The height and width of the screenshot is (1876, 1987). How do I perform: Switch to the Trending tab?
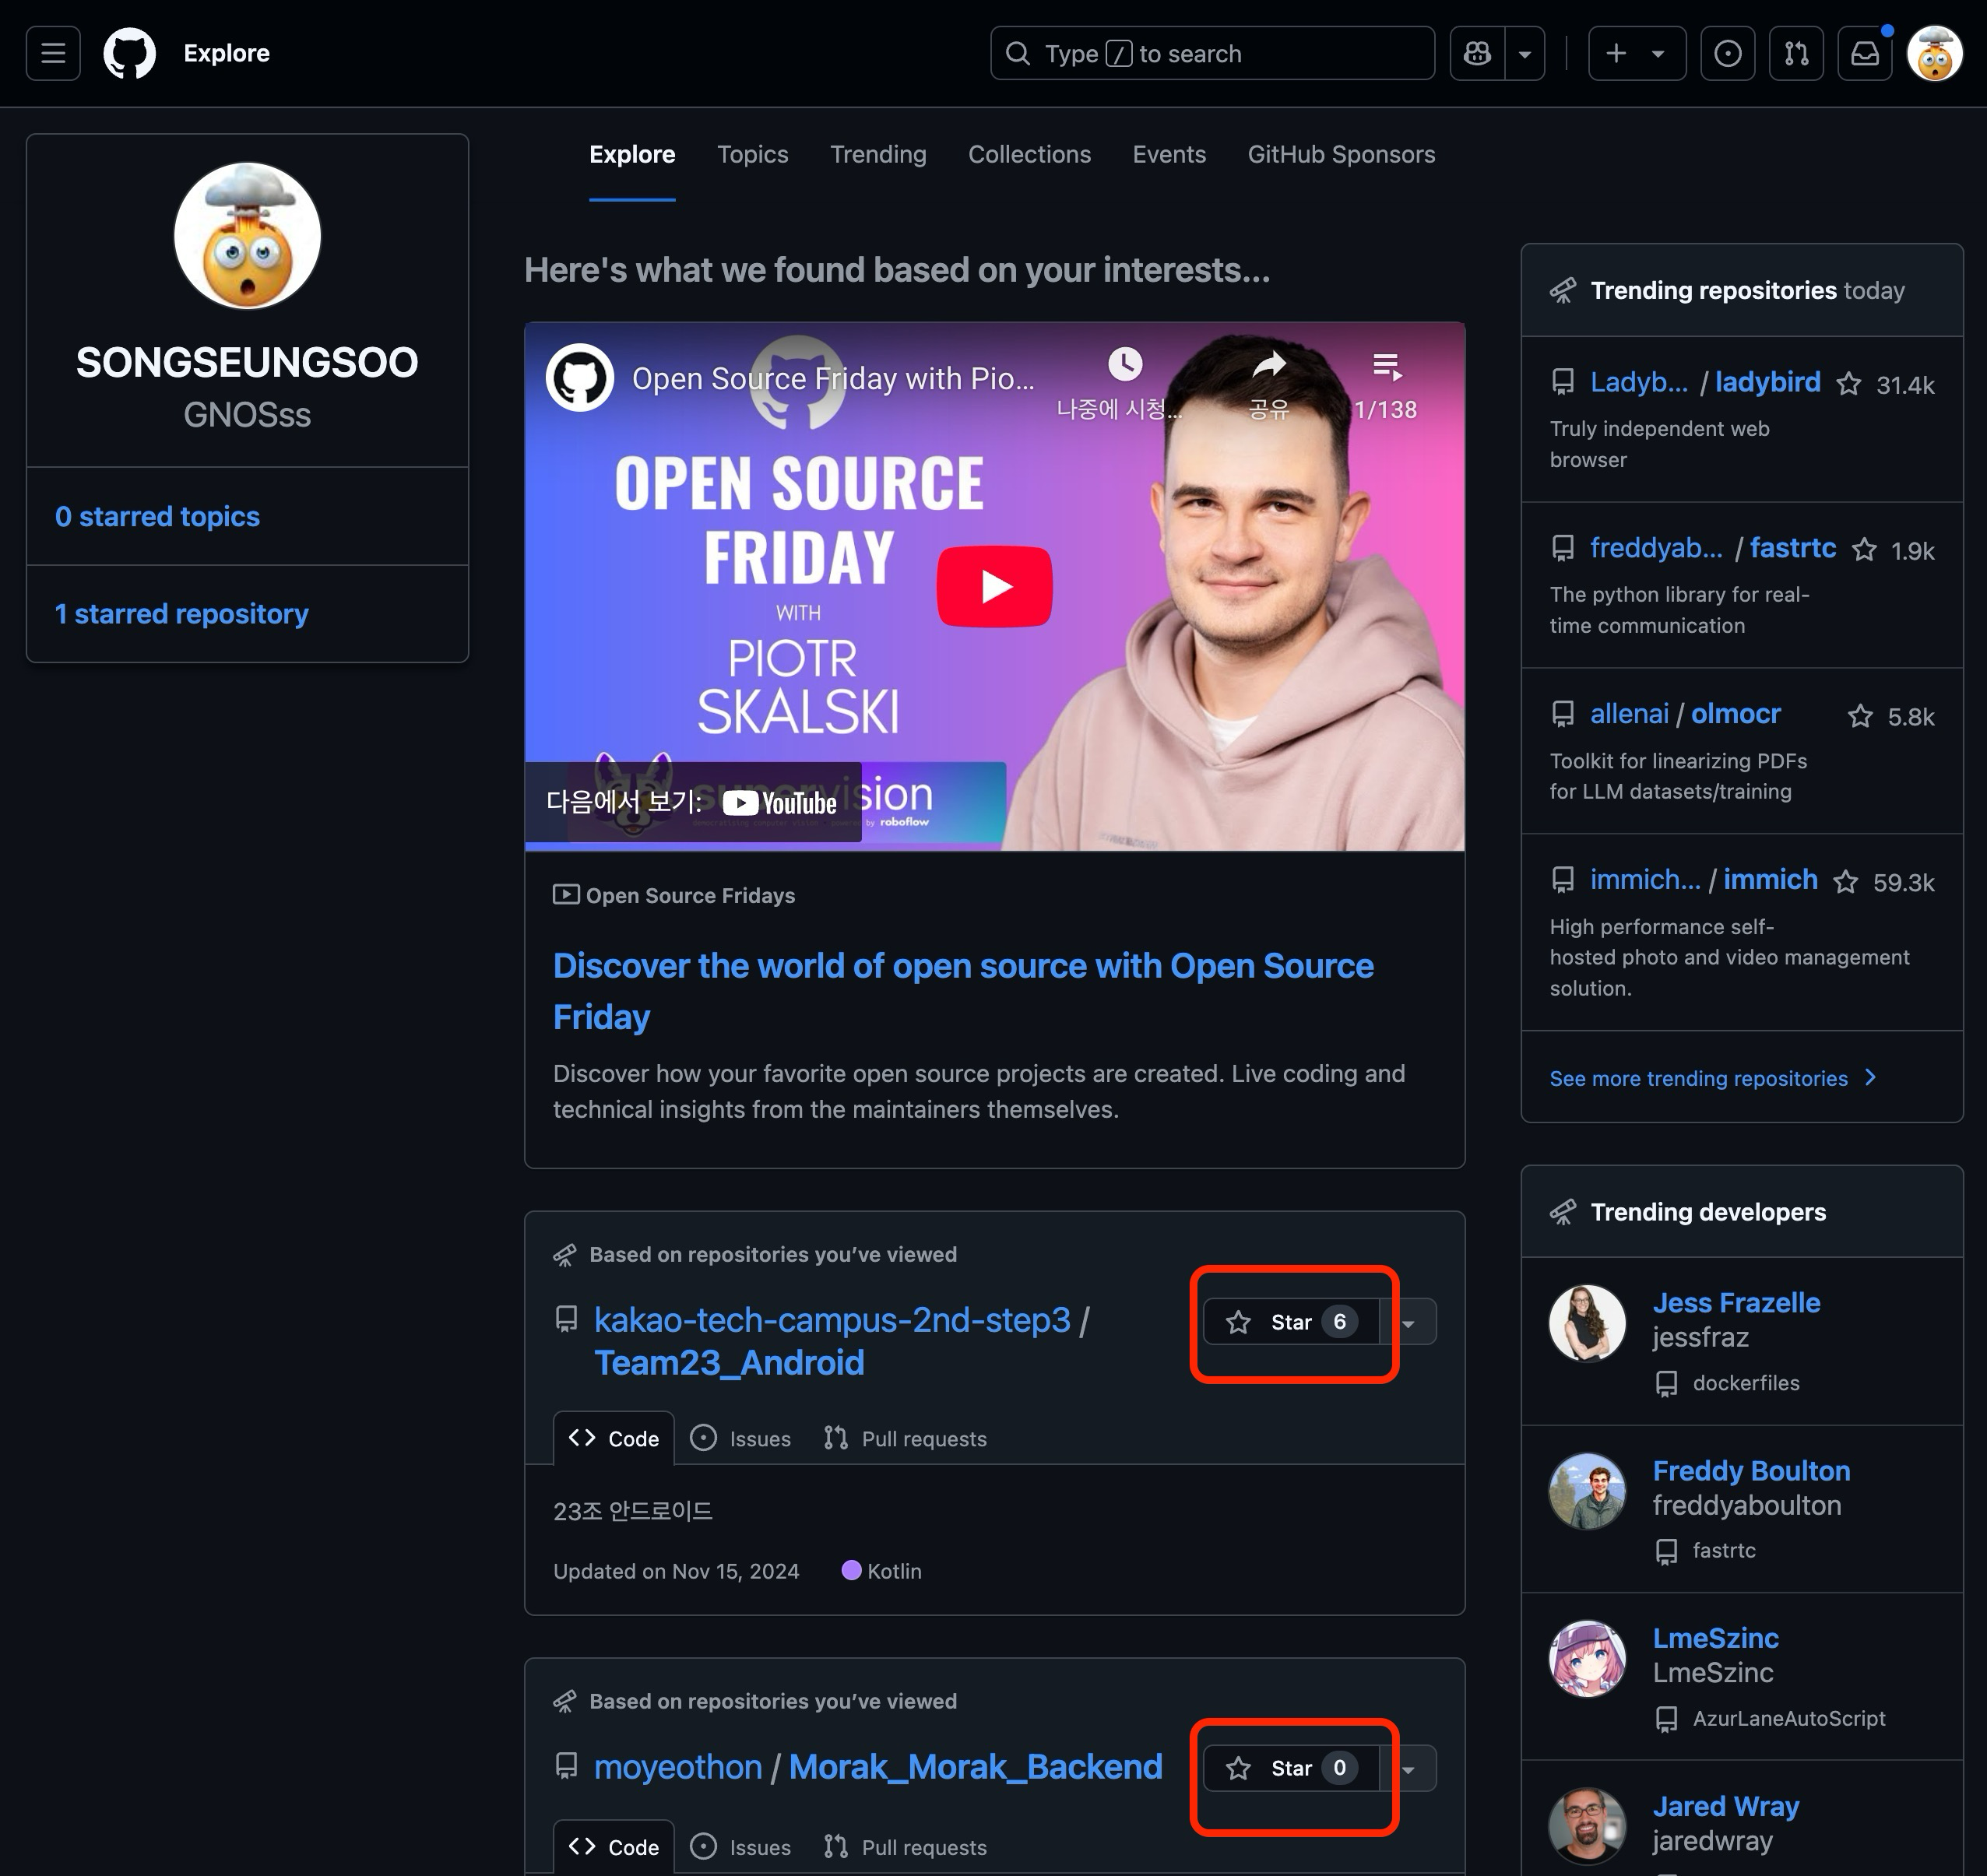click(877, 154)
